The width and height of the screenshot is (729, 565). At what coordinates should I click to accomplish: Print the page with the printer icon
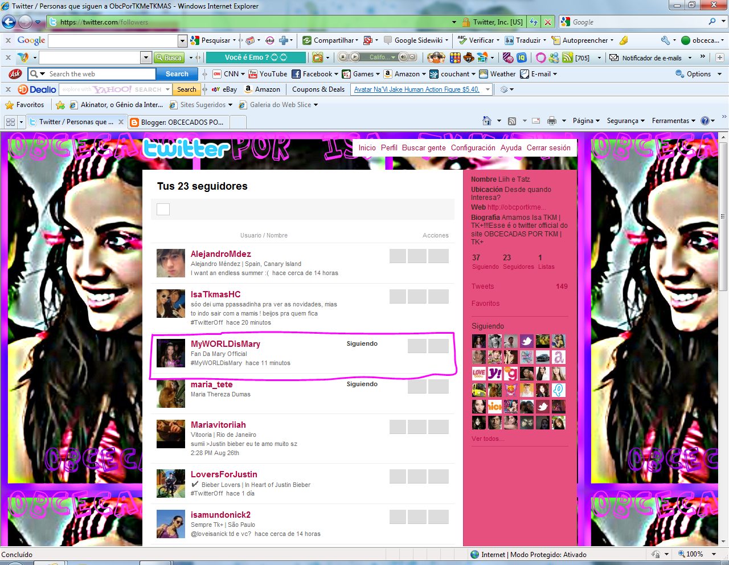(x=551, y=121)
